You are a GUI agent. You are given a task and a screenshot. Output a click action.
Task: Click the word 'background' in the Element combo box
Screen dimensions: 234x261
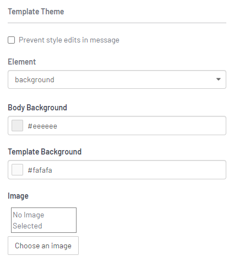(x=35, y=80)
